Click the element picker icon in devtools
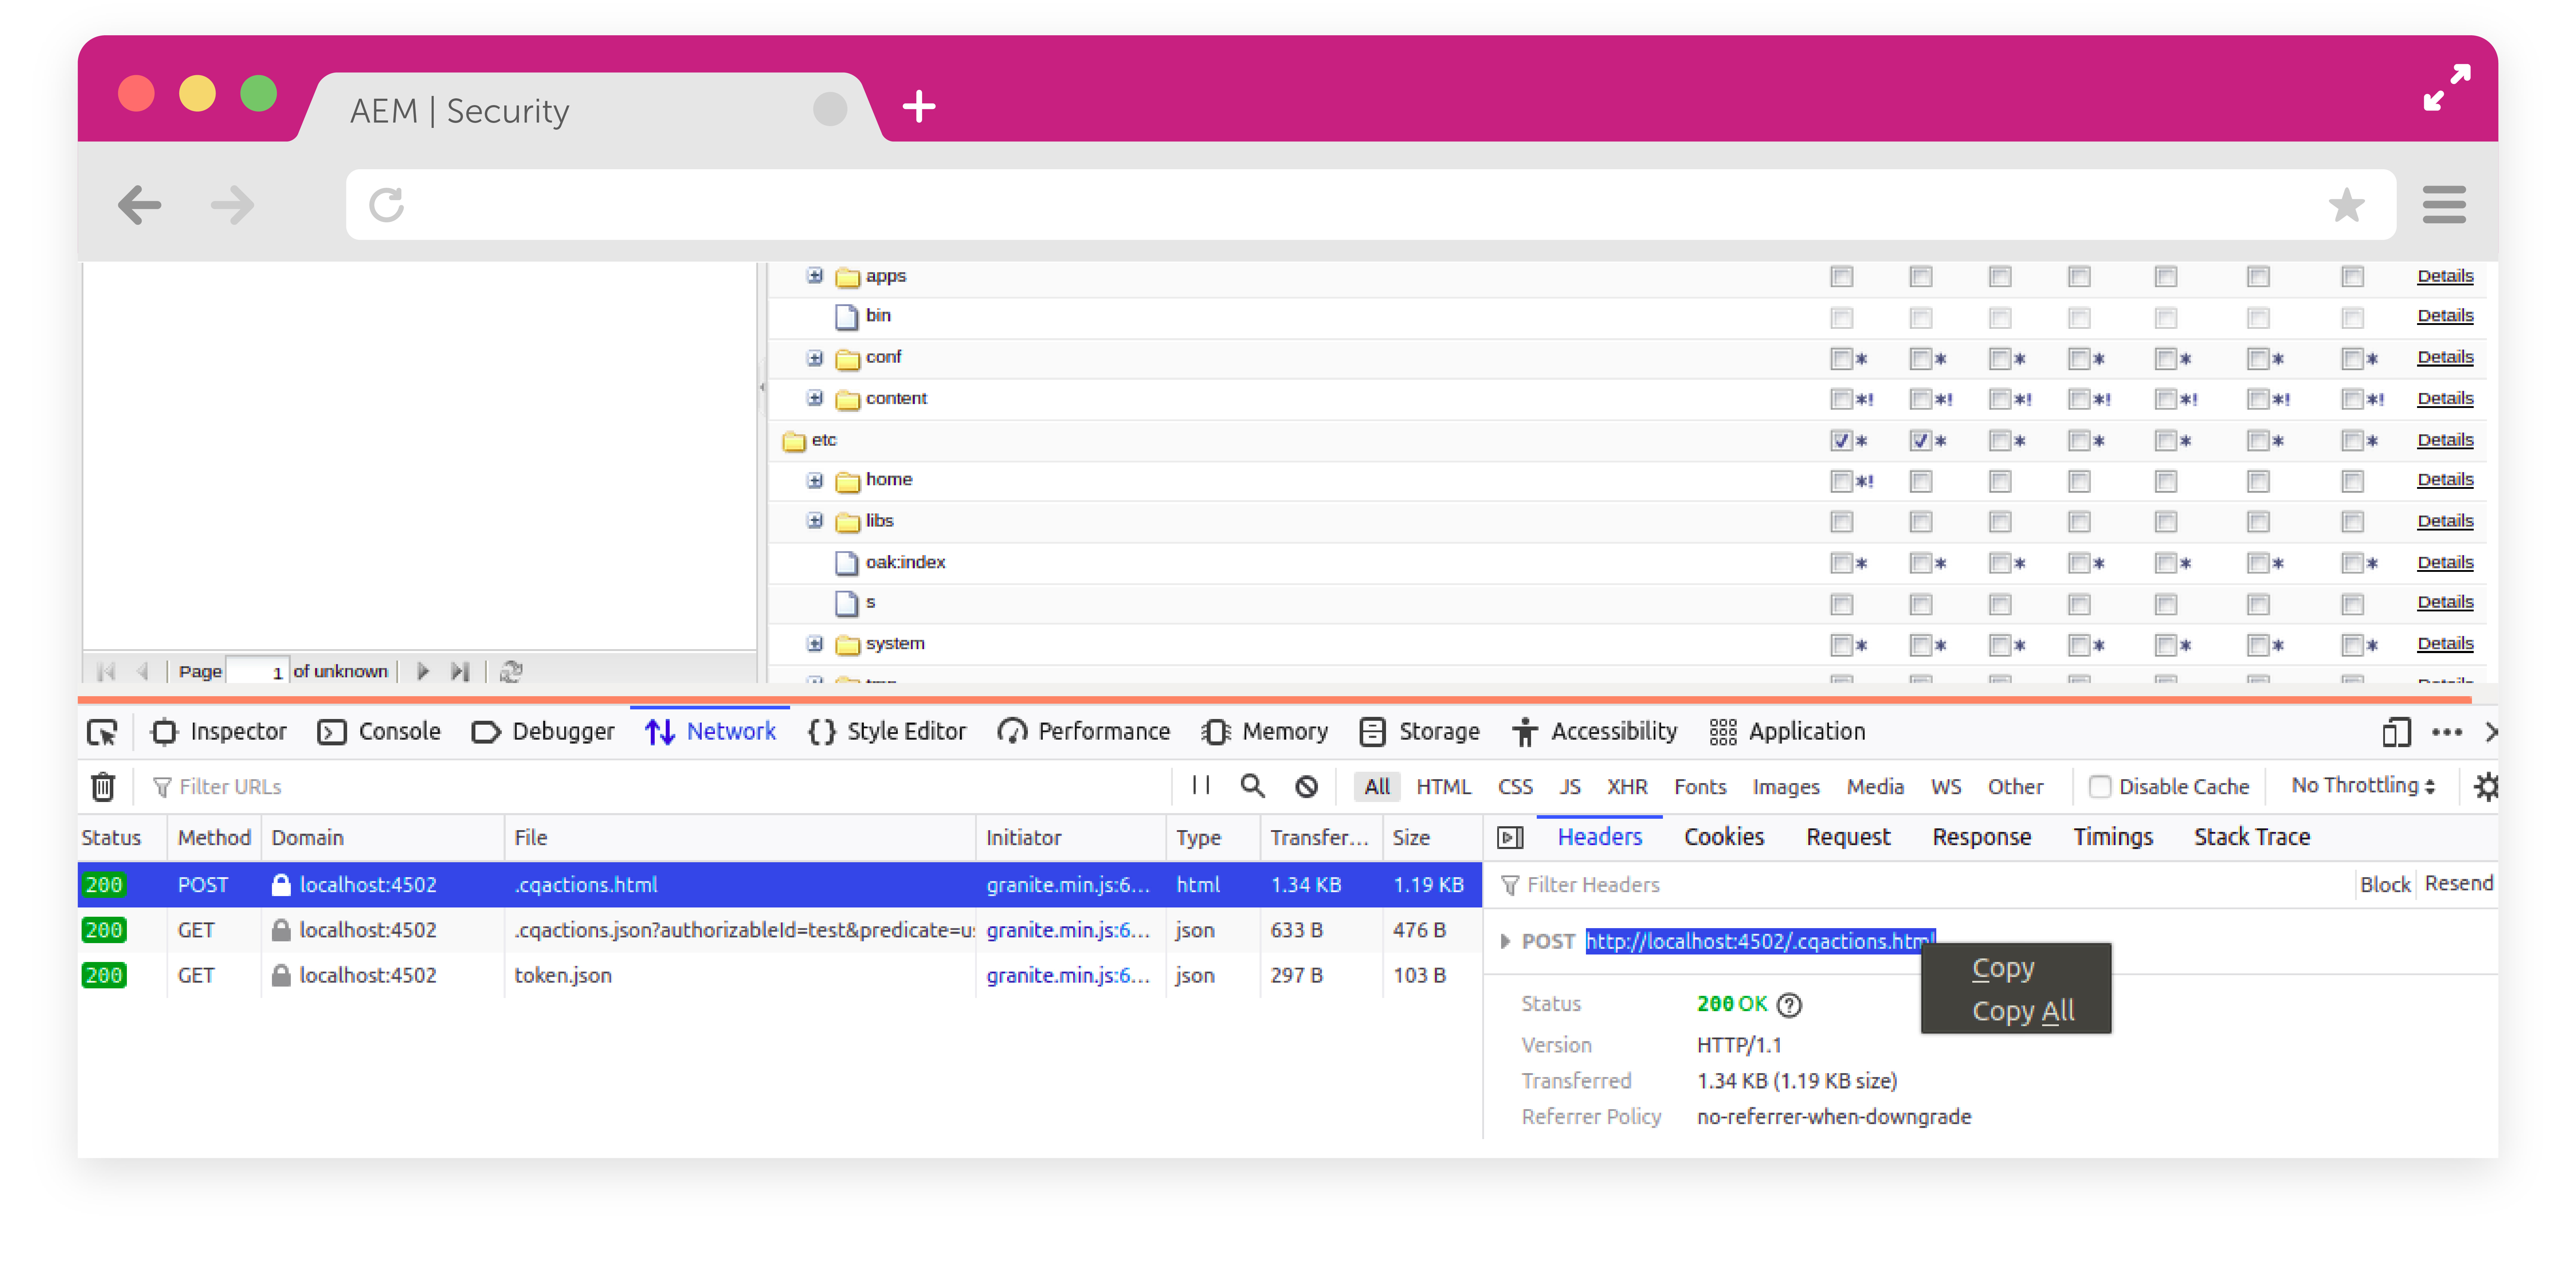The height and width of the screenshot is (1283, 2576). click(102, 732)
